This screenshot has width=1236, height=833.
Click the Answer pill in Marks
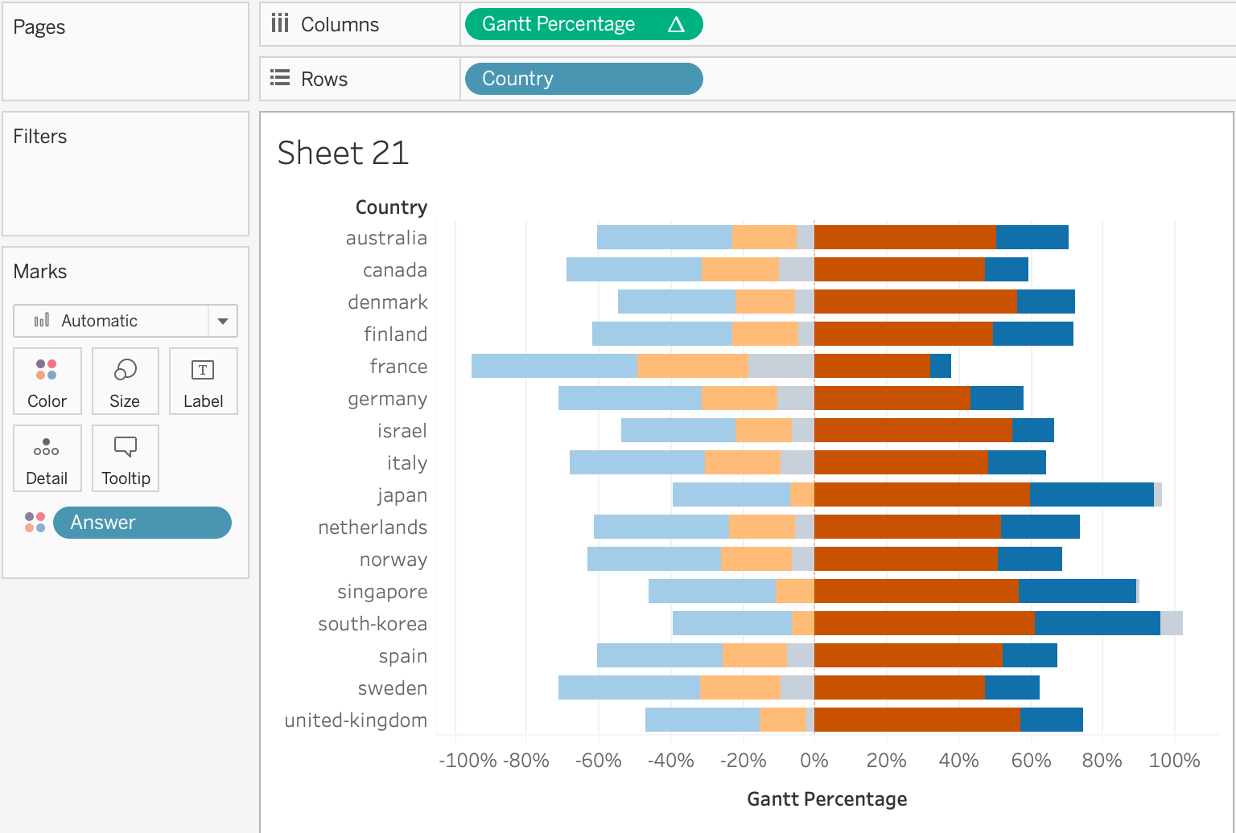click(142, 523)
